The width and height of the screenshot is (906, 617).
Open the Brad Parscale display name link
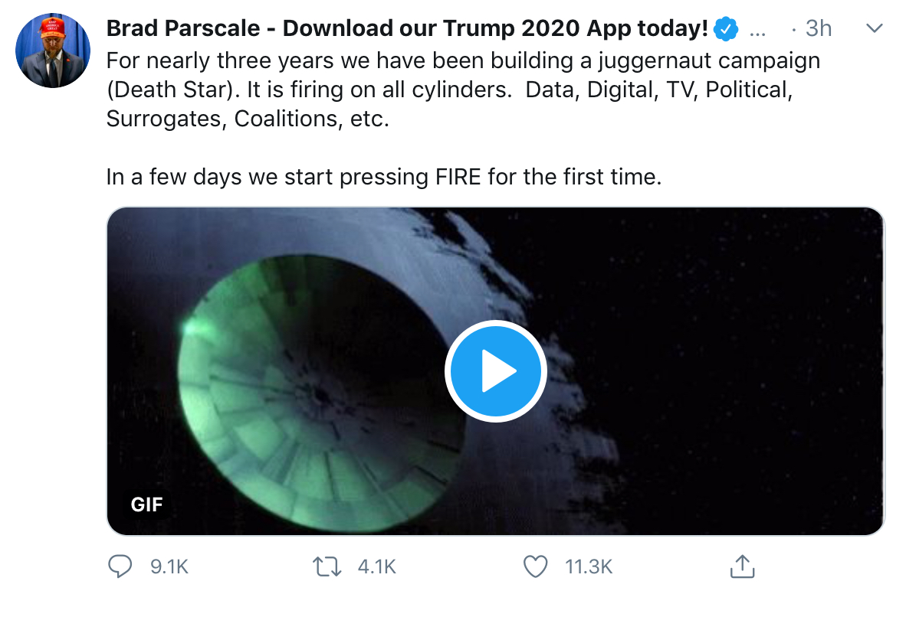pos(406,29)
